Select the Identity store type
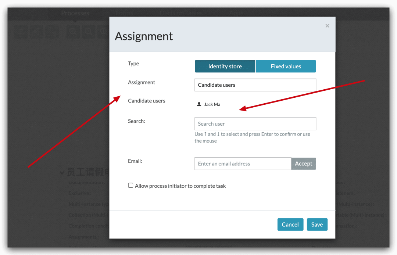397x255 pixels. 225,66
